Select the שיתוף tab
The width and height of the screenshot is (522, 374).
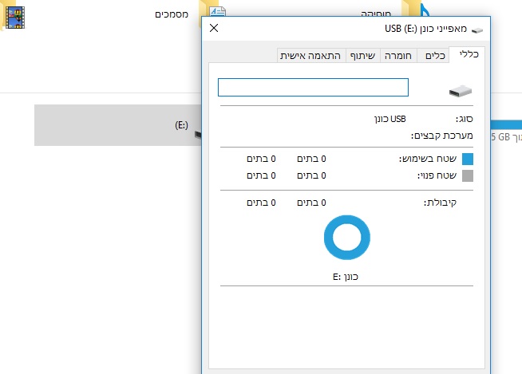[x=362, y=56]
